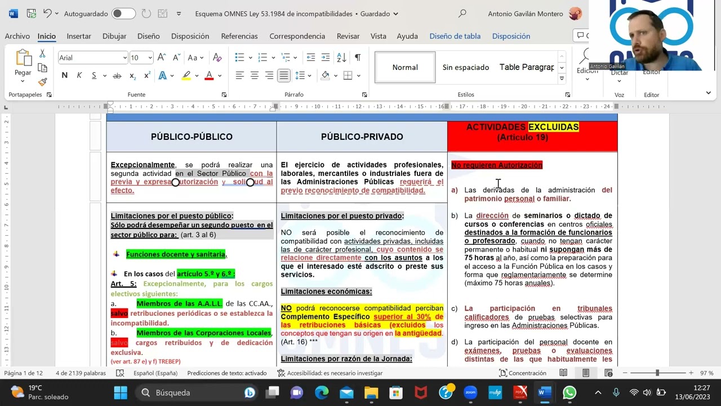
Task: Open spelling check icon in status bar
Action: click(x=120, y=373)
